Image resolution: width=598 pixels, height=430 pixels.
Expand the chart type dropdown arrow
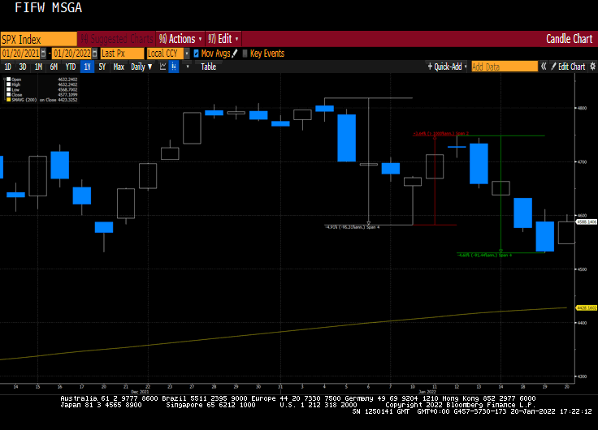click(187, 67)
